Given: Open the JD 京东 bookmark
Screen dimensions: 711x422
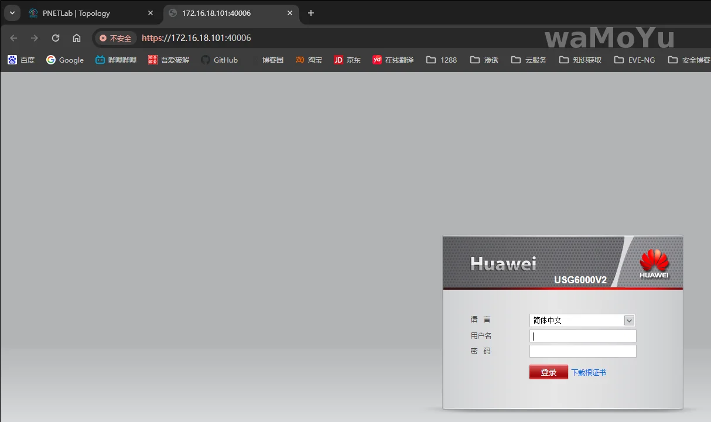Looking at the screenshot, I should click(347, 60).
